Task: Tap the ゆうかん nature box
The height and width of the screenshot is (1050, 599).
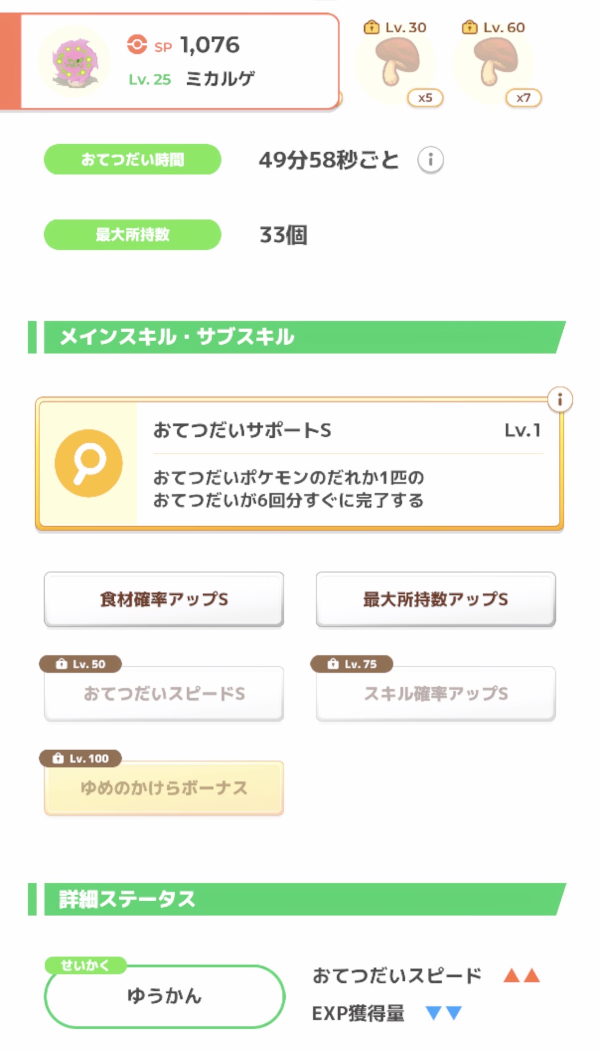Action: [x=164, y=996]
